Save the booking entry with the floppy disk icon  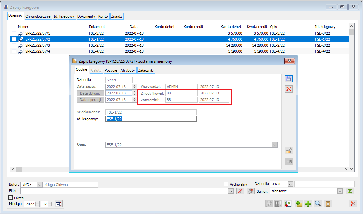[x=289, y=79]
